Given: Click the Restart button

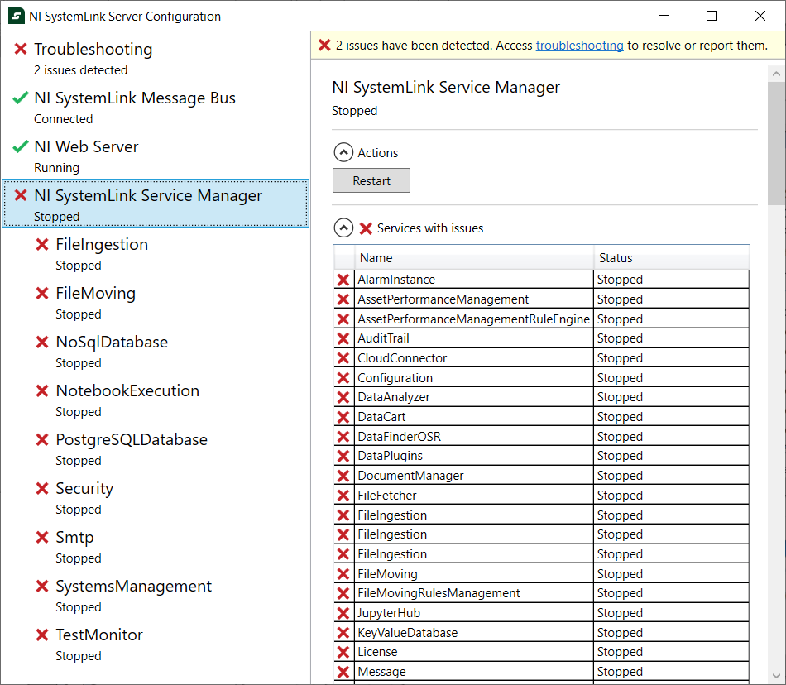Looking at the screenshot, I should pos(371,180).
